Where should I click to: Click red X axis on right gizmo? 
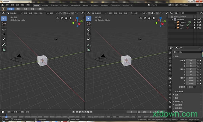click(x=162, y=24)
